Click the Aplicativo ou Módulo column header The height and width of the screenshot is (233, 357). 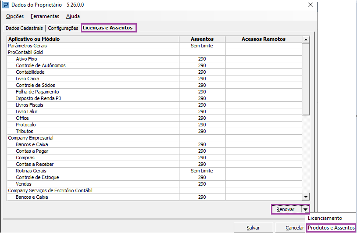(93, 39)
